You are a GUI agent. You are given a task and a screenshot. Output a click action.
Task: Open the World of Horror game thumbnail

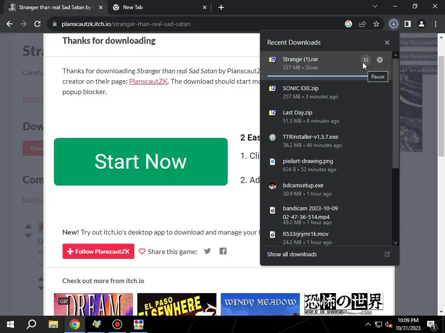pyautogui.click(x=344, y=304)
